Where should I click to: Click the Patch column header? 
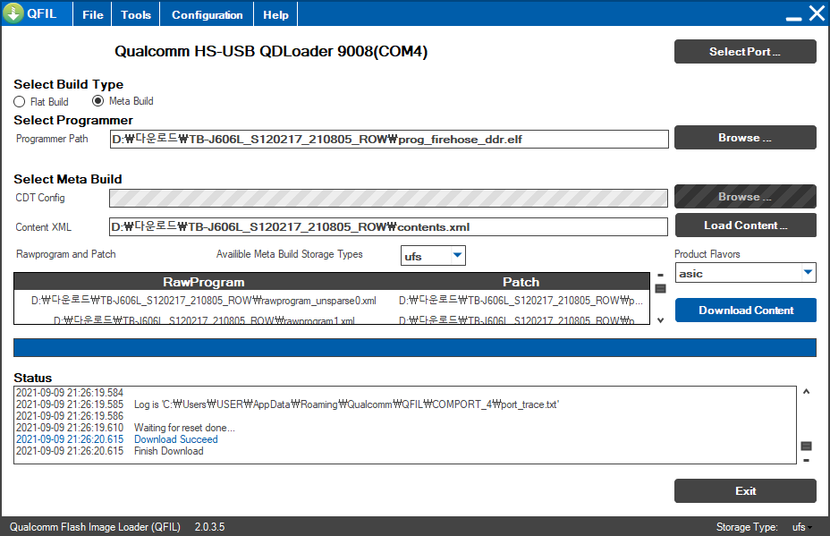coord(521,282)
